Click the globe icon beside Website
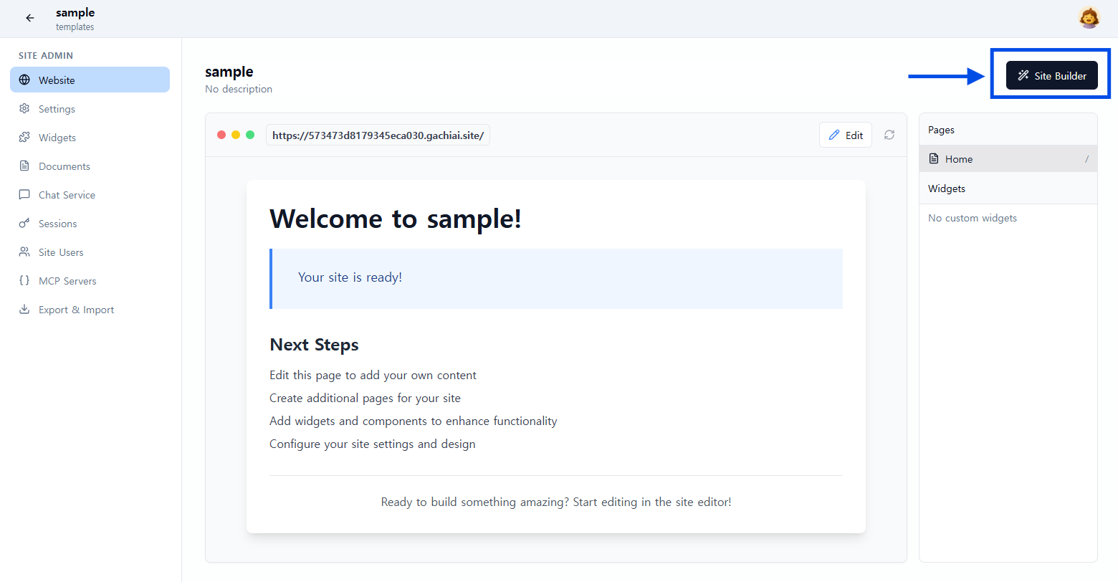Screen dimensions: 1118x582 24,80
